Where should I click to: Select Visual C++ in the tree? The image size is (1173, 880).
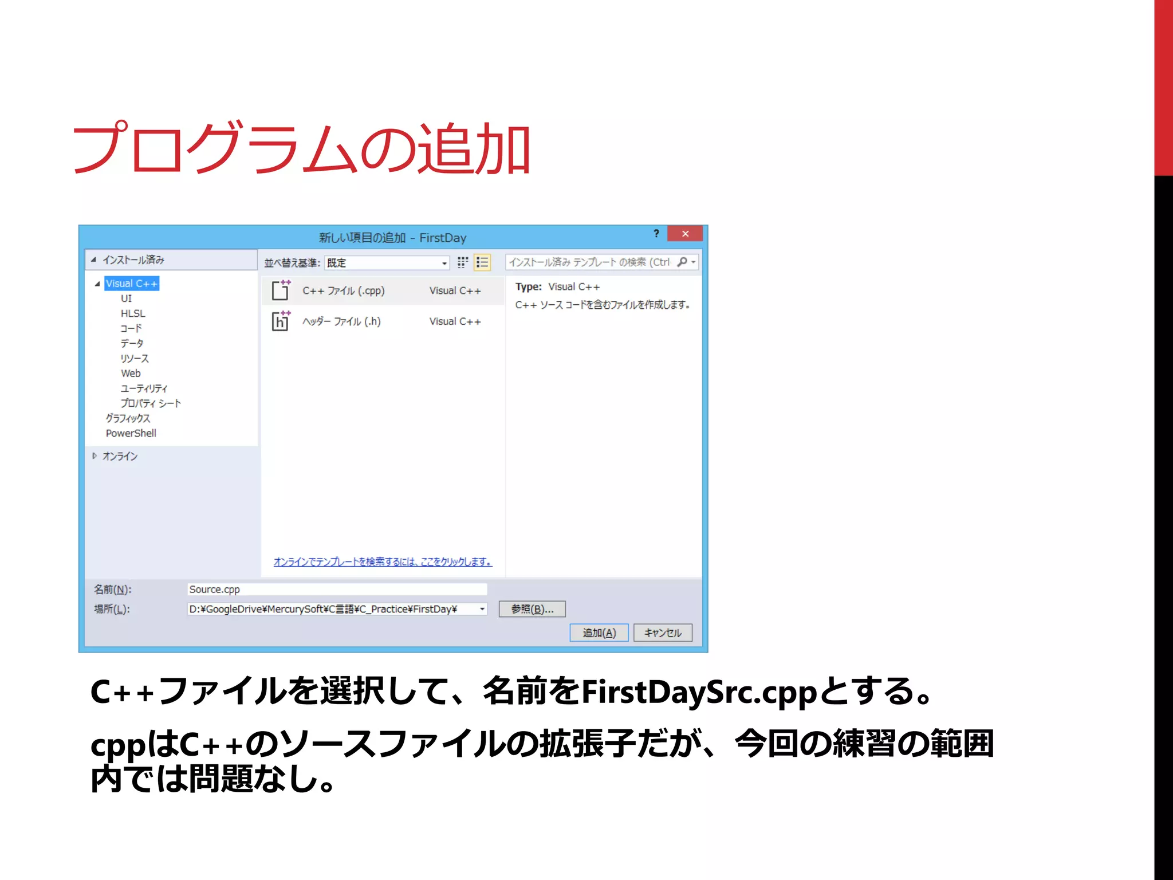pyautogui.click(x=132, y=284)
